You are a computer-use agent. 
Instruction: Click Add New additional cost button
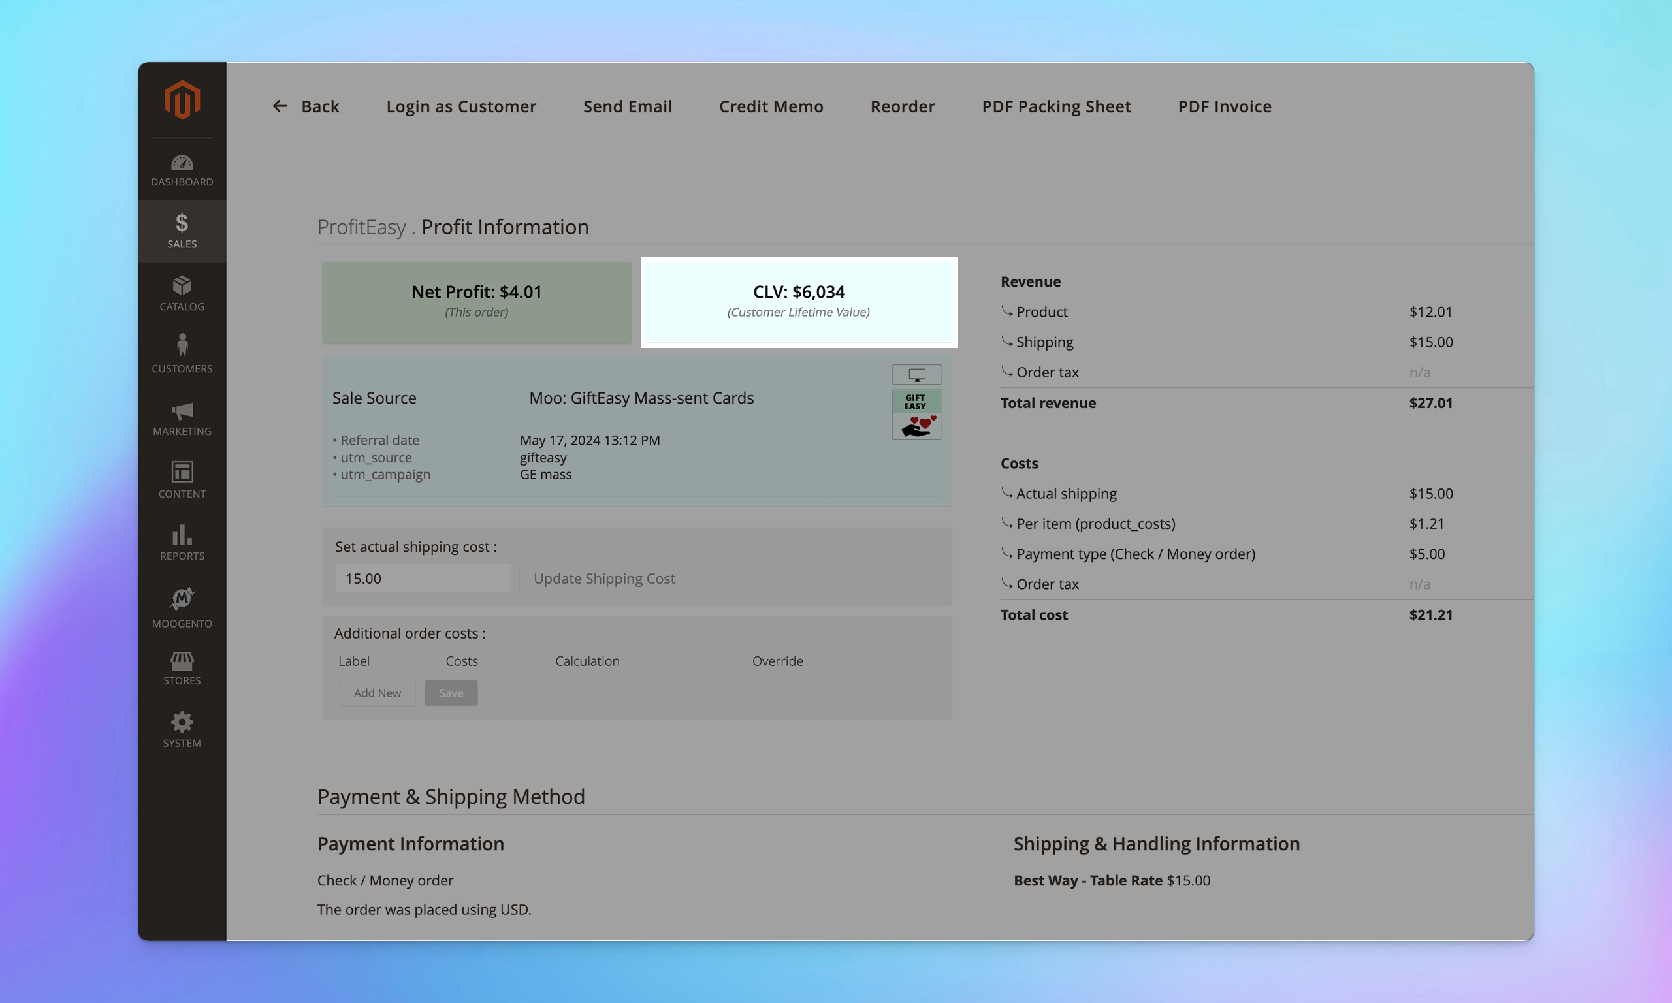tap(377, 693)
